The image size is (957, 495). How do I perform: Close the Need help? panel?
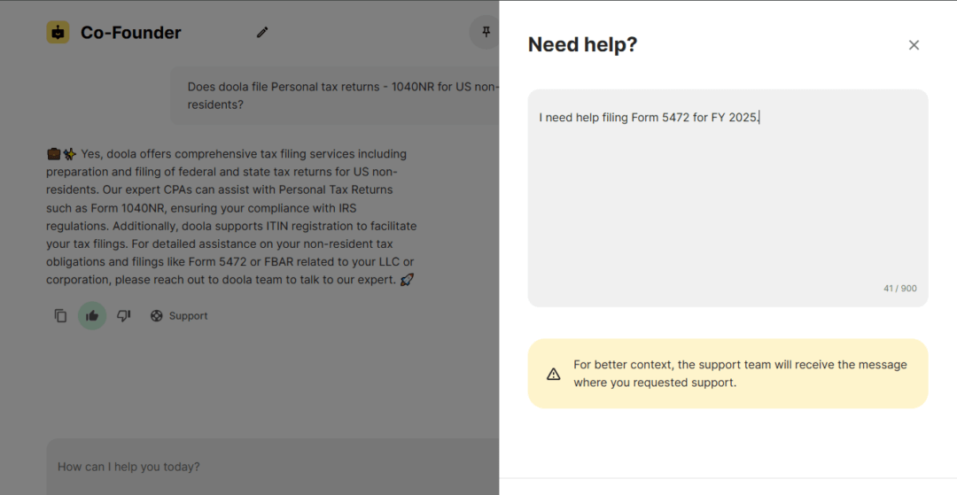pos(914,45)
